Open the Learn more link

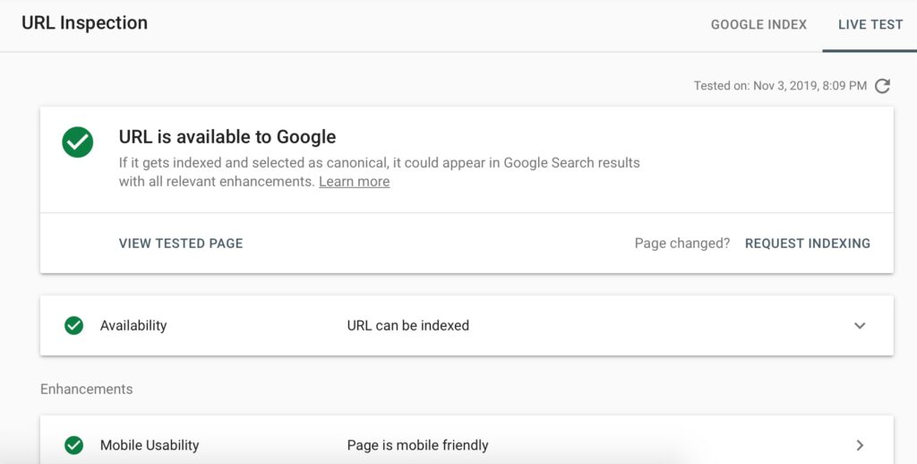[x=355, y=181]
